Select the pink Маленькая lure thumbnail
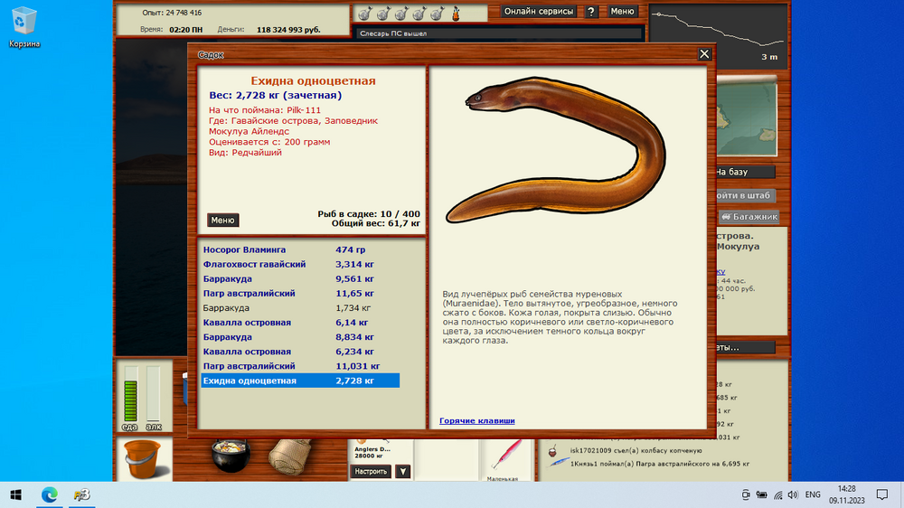Image resolution: width=904 pixels, height=508 pixels. pos(505,459)
